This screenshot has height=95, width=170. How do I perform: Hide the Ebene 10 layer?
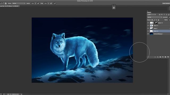(x=148, y=23)
